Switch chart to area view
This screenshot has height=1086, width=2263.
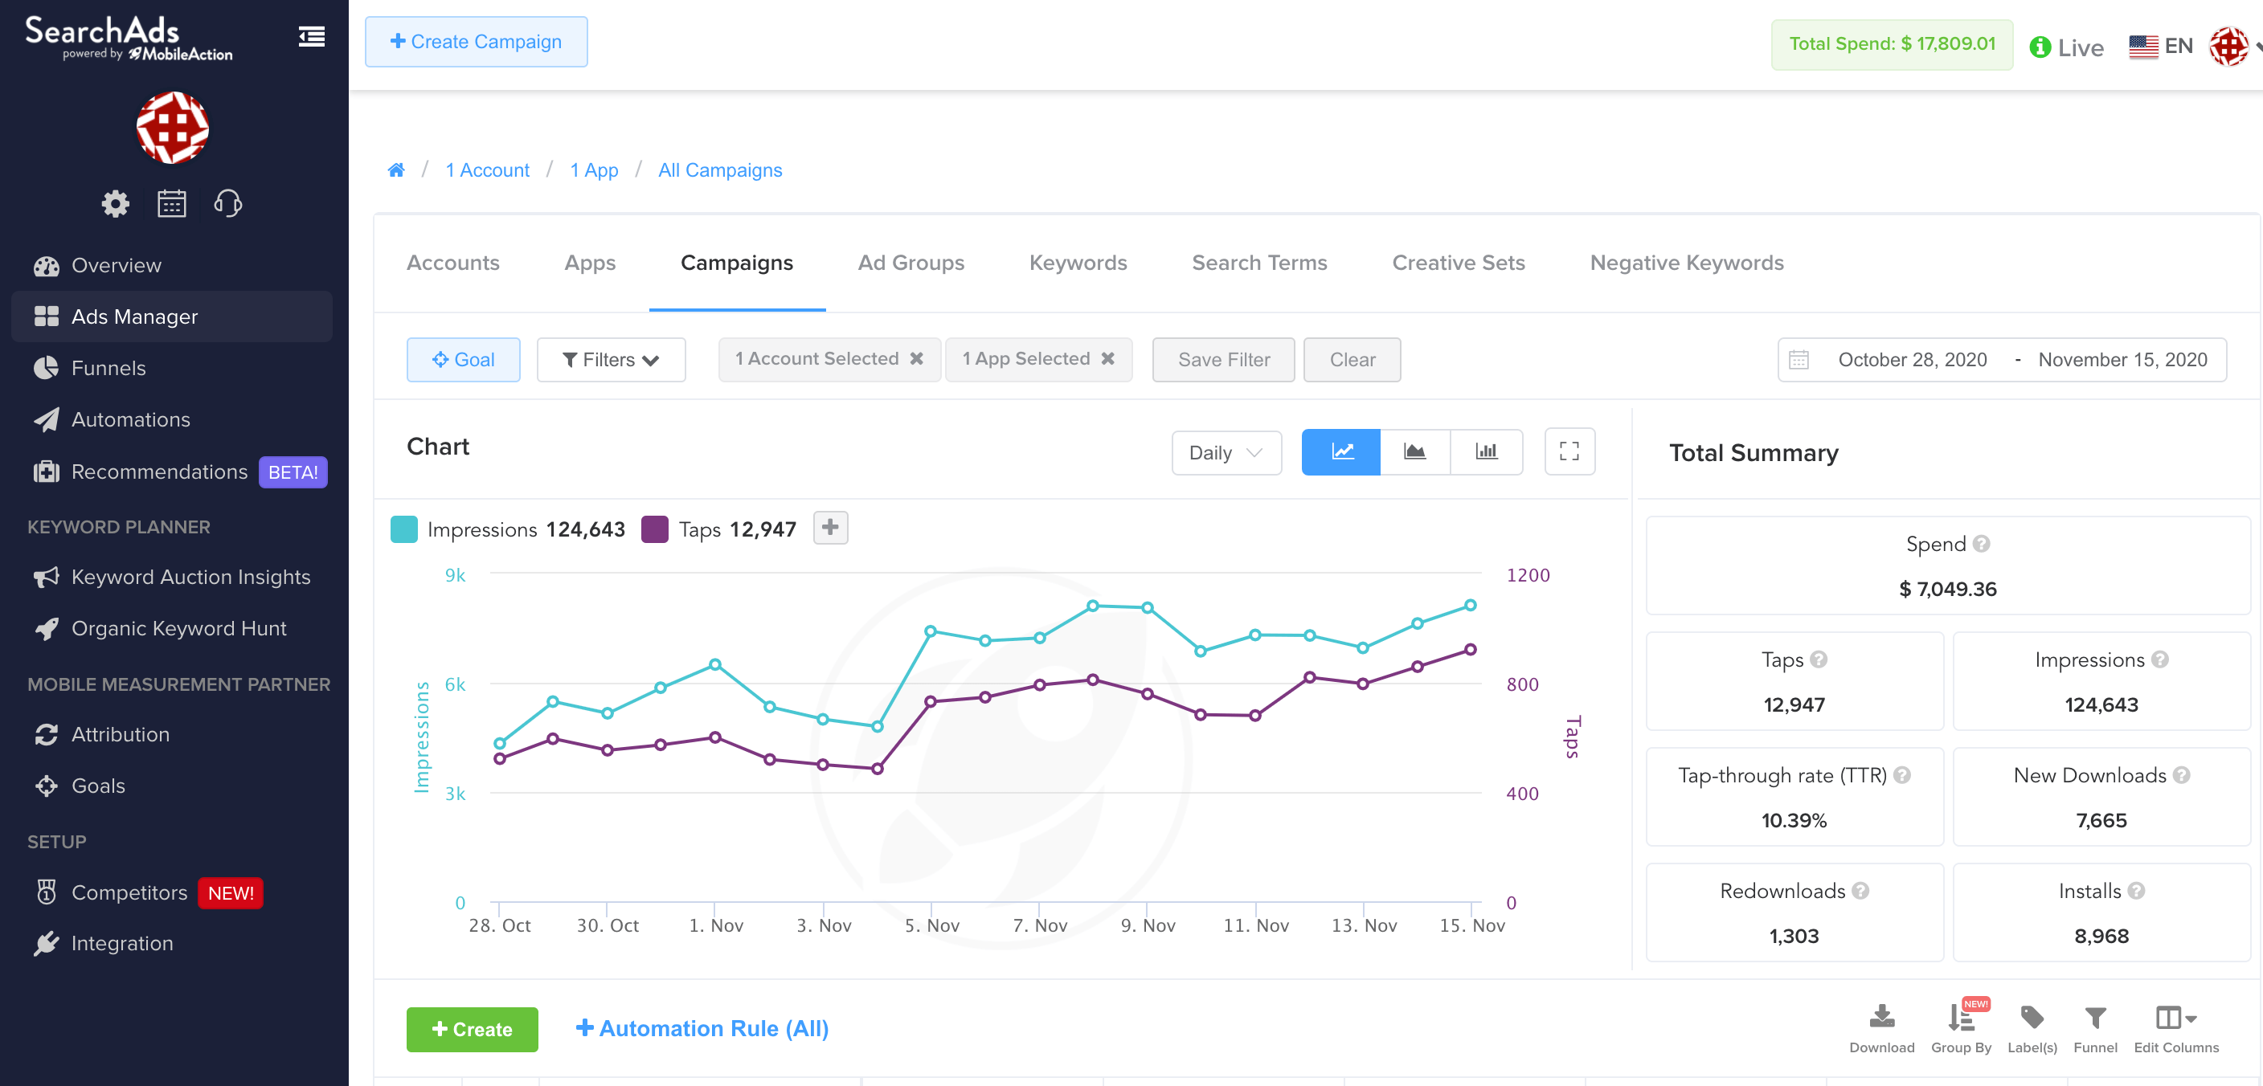click(x=1414, y=451)
